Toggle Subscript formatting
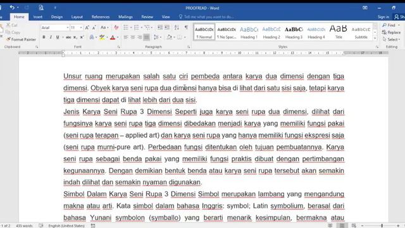Screen dimensions: 405x228 [x=75, y=37]
